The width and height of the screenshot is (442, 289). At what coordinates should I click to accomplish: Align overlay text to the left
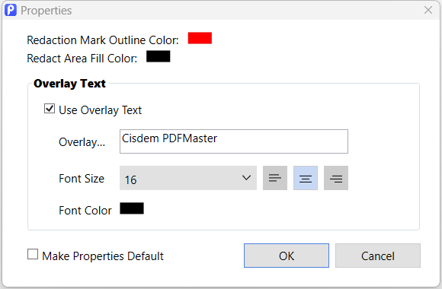[275, 178]
